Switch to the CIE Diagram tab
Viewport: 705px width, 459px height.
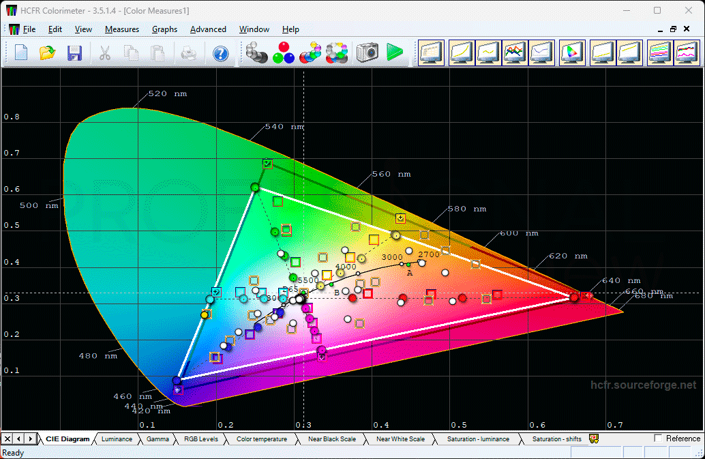click(67, 439)
